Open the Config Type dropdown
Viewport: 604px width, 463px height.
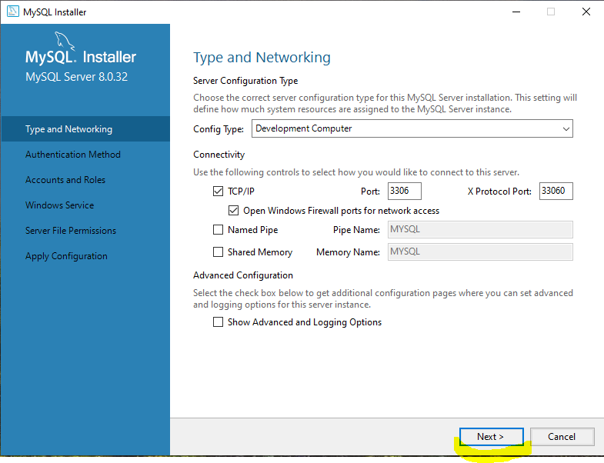click(x=412, y=128)
